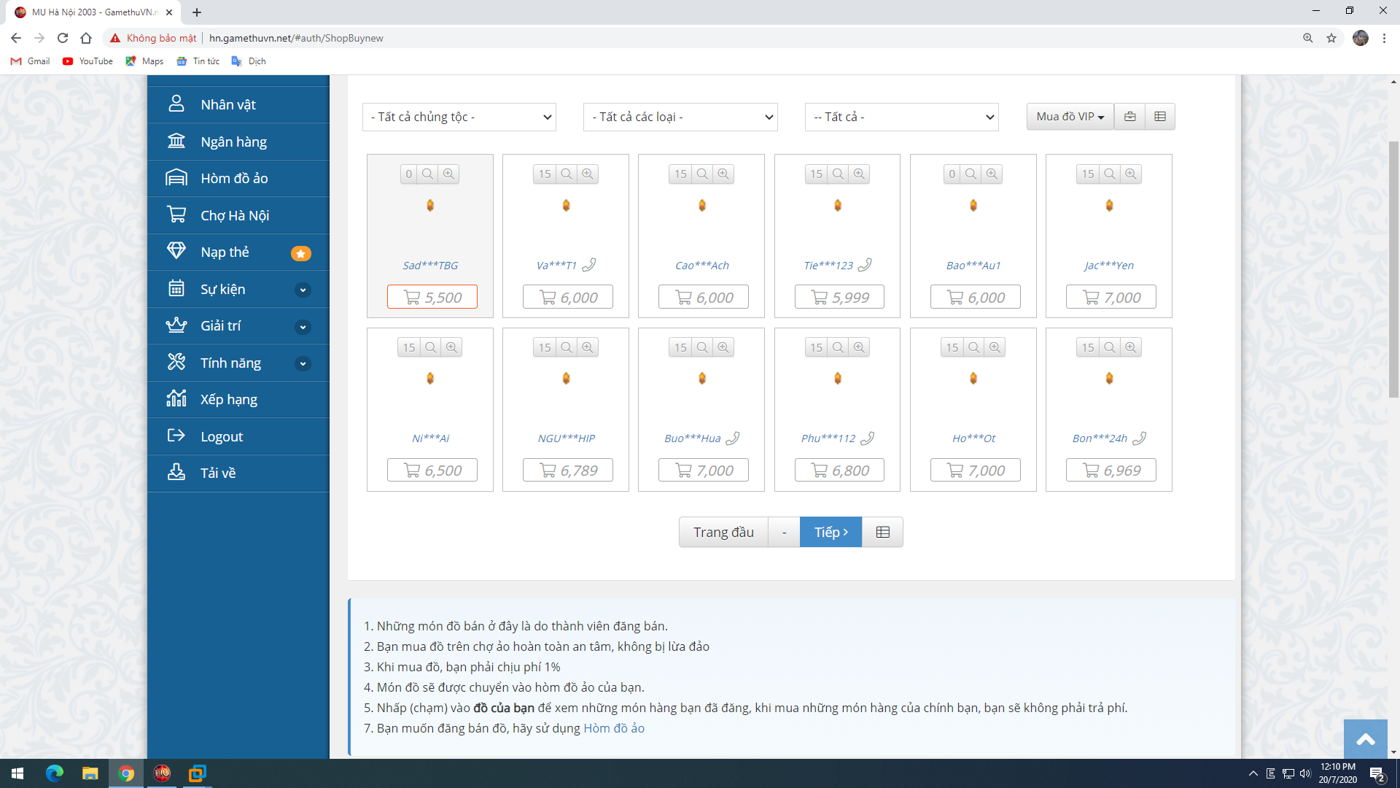The height and width of the screenshot is (788, 1400).
Task: Open the Hòm đồ ảo link in notes
Action: pos(613,728)
